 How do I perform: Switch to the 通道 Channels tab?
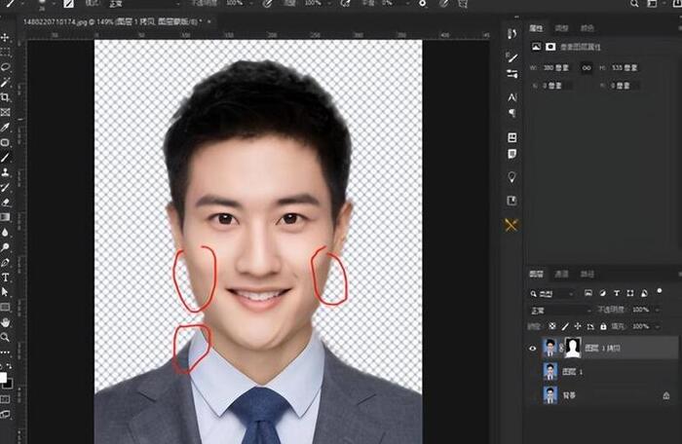(x=561, y=274)
